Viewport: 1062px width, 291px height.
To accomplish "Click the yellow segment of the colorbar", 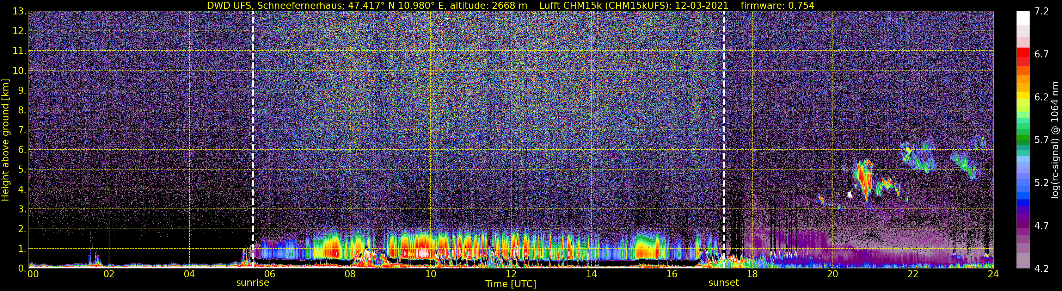I will click(x=1023, y=95).
